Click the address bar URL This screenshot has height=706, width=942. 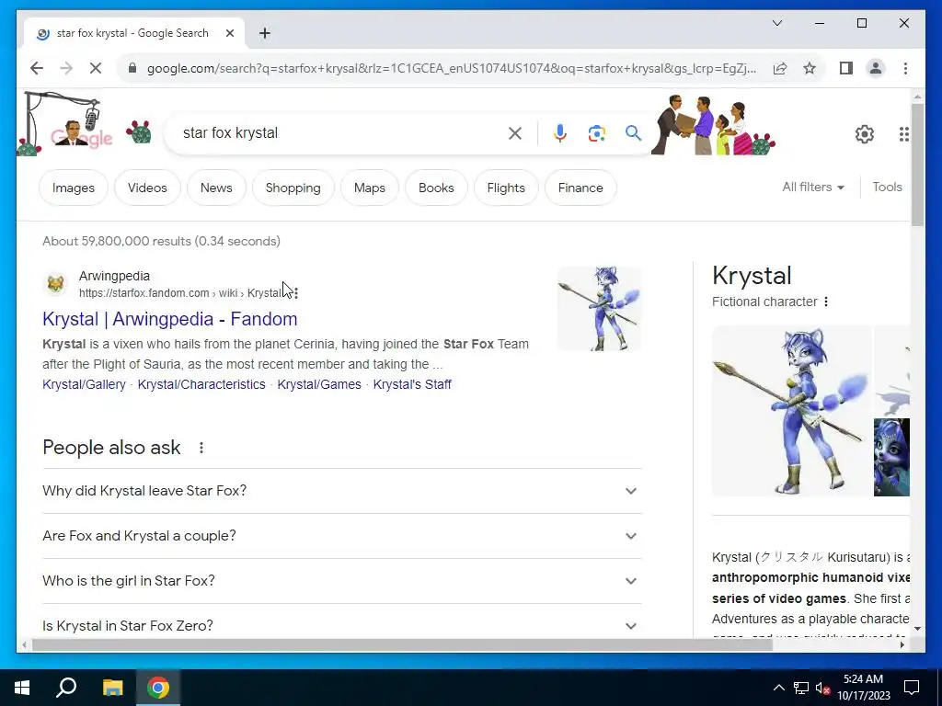click(x=451, y=68)
